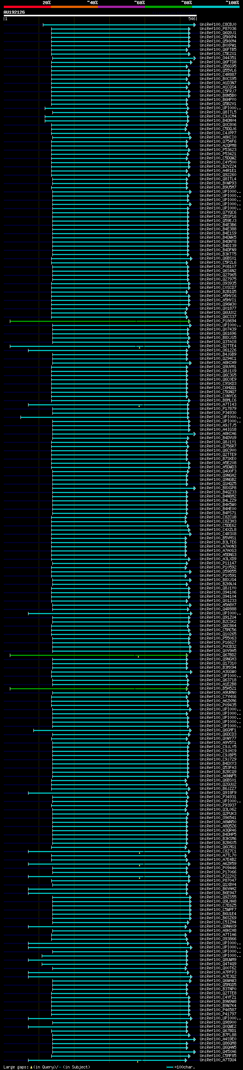Select UniRef100_P41797 entry

(218, 1014)
